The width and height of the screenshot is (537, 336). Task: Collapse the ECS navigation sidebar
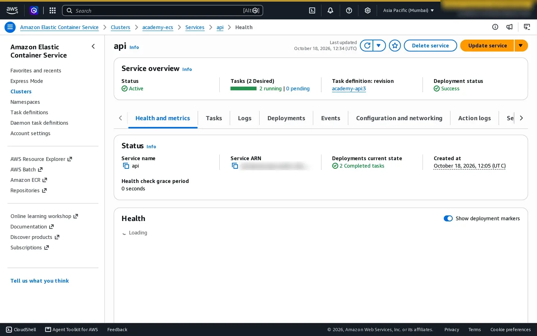93,46
